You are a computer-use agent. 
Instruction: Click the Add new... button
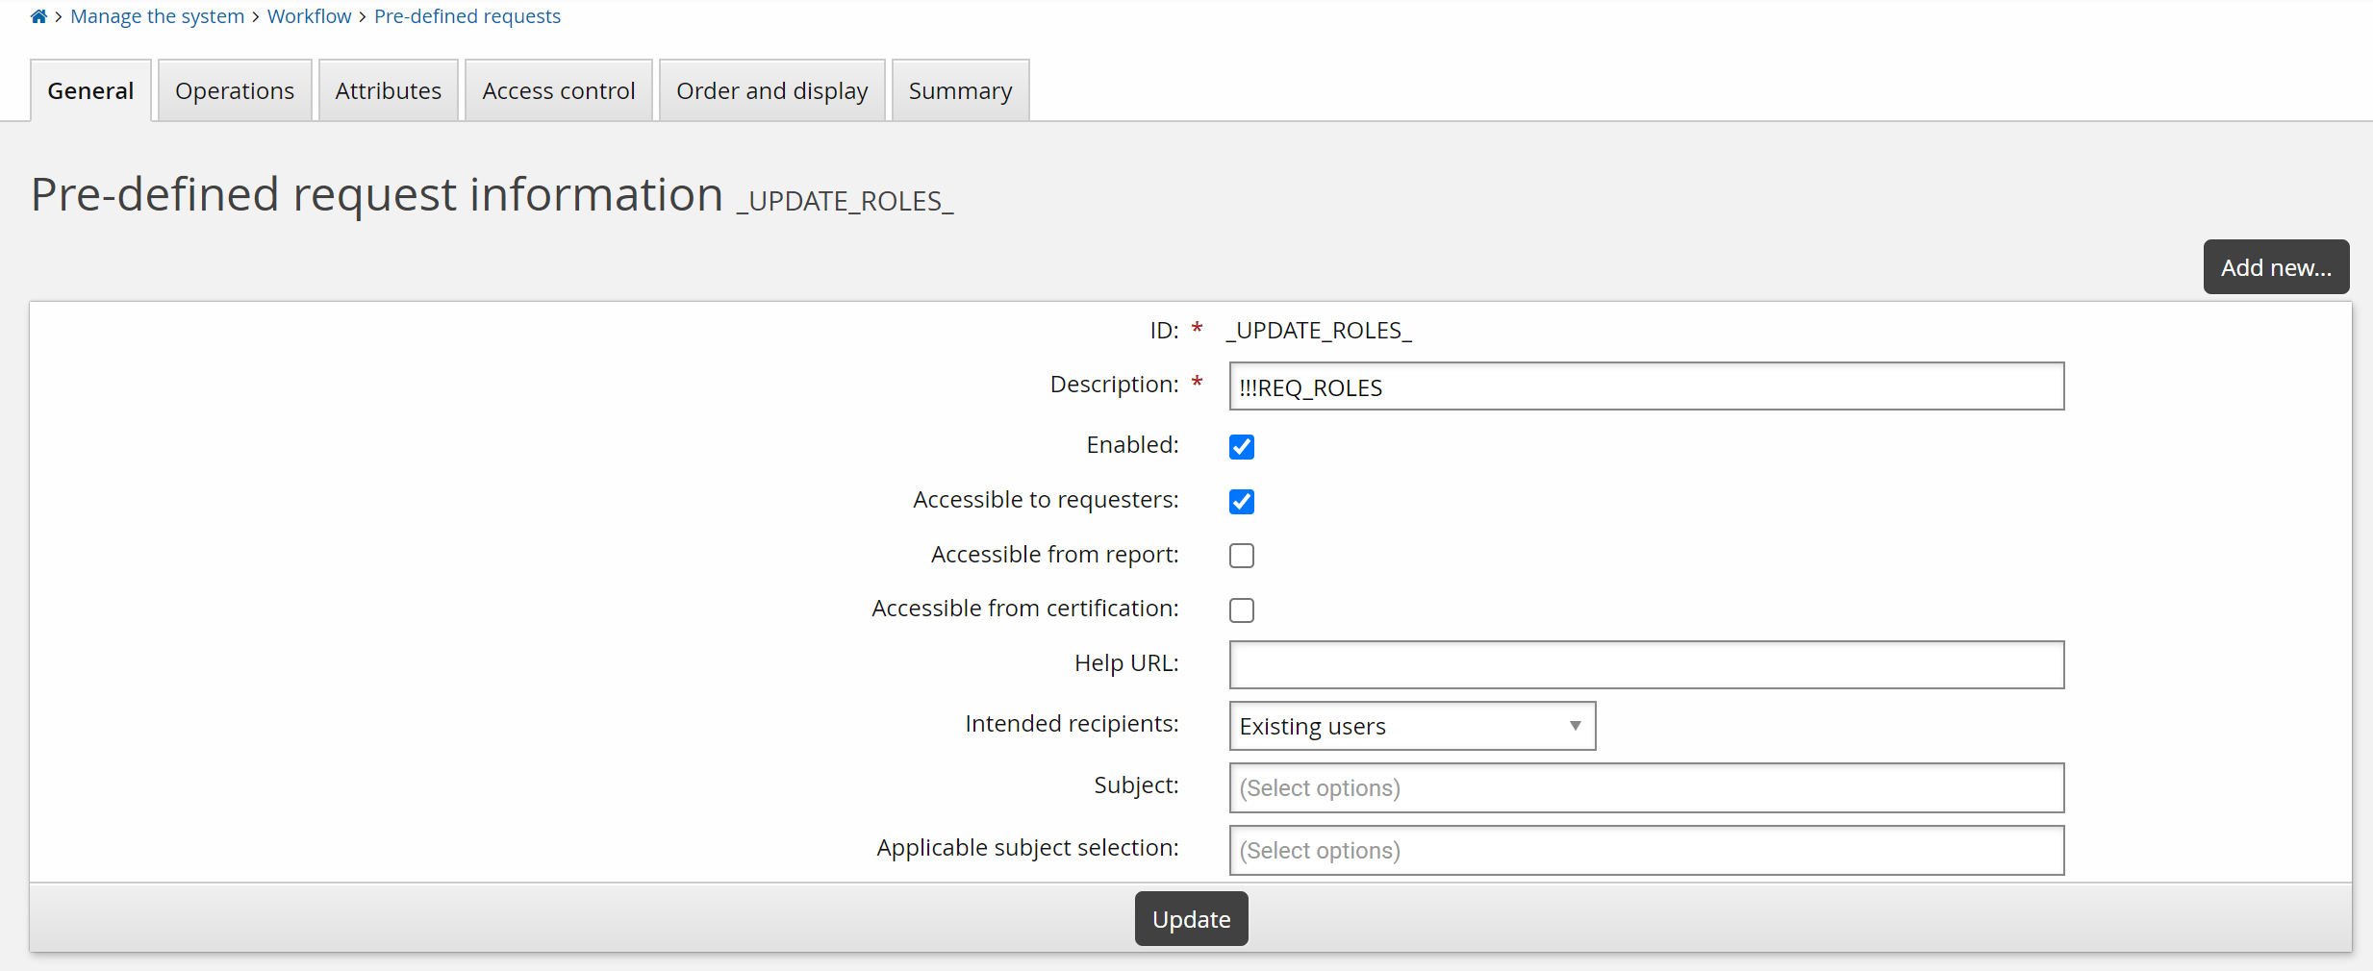point(2275,266)
